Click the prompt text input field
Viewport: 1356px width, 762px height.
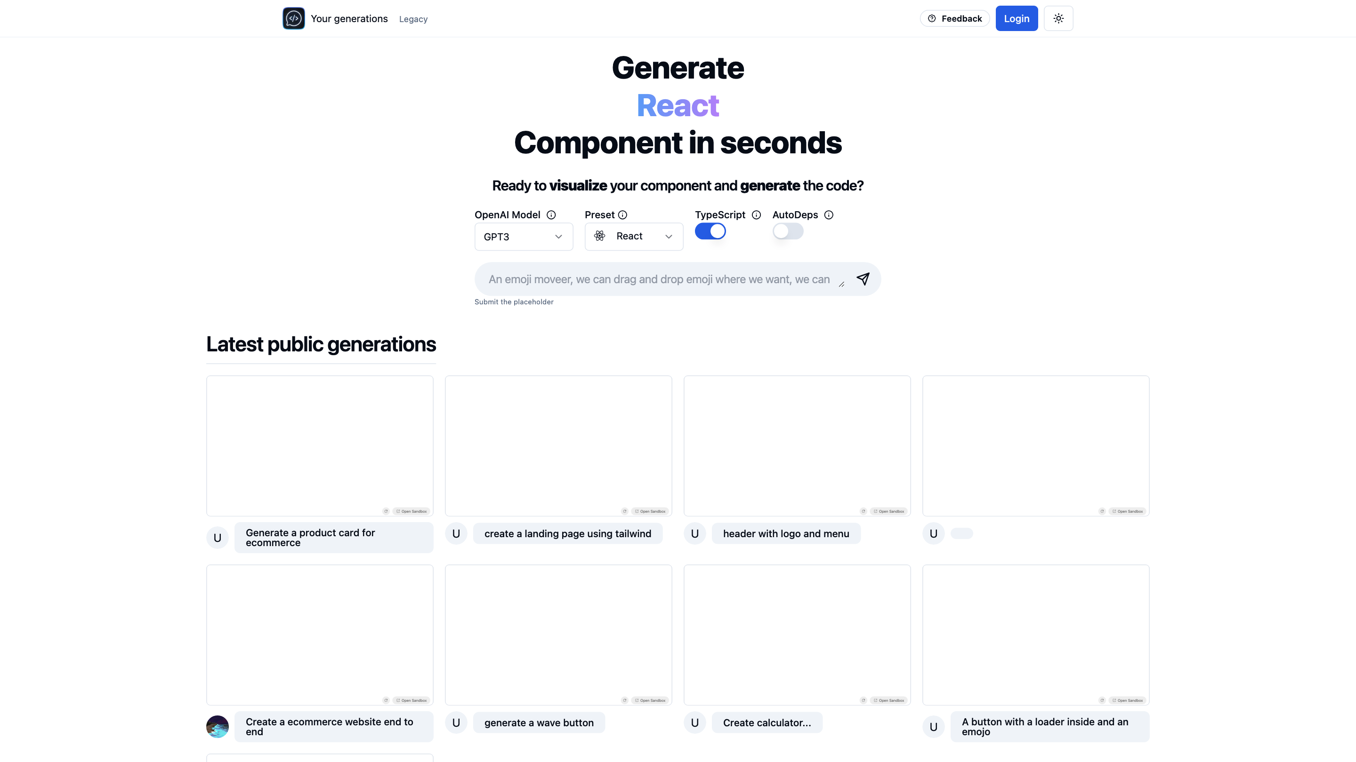tap(659, 279)
